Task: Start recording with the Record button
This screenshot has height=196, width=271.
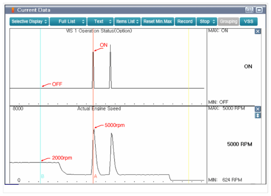Action: pyautogui.click(x=185, y=21)
